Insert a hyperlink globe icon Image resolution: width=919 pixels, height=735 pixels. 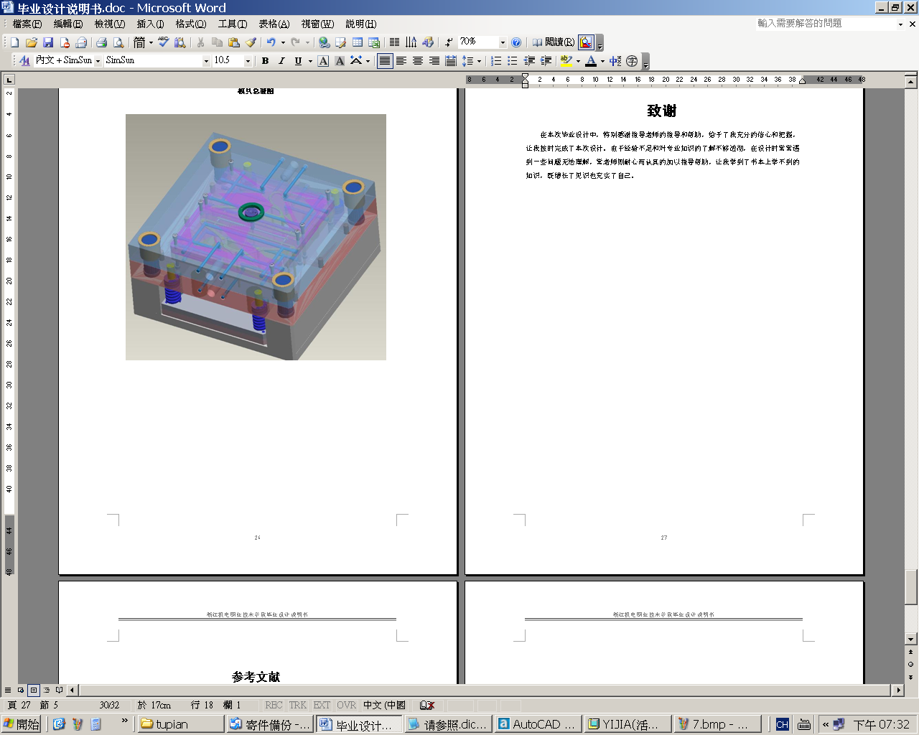(324, 42)
